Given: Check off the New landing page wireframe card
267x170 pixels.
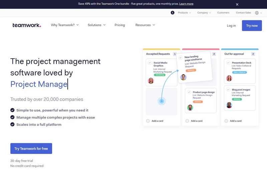Looking at the screenshot, I should (181, 57).
